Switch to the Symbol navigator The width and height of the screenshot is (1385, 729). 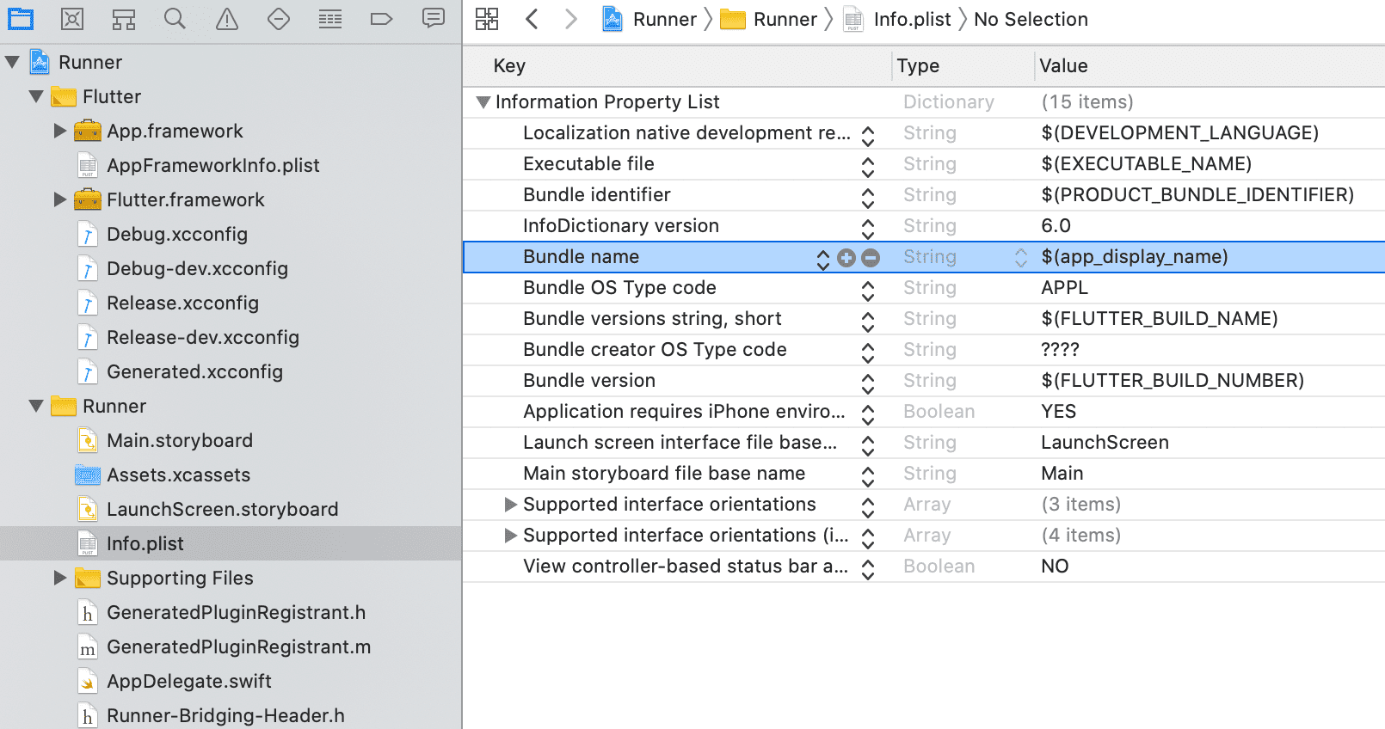(x=124, y=19)
